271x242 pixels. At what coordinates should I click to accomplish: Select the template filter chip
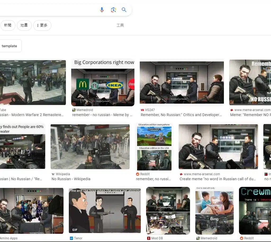(10, 46)
